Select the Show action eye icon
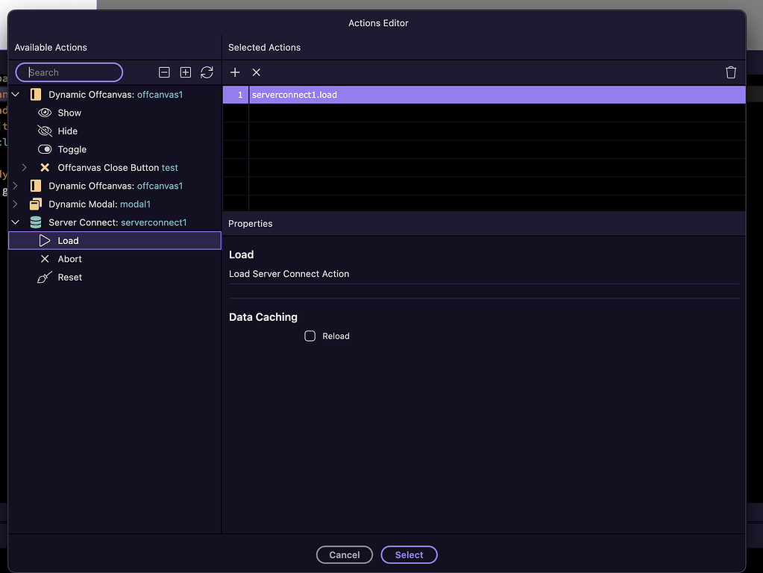The image size is (763, 573). click(x=45, y=113)
